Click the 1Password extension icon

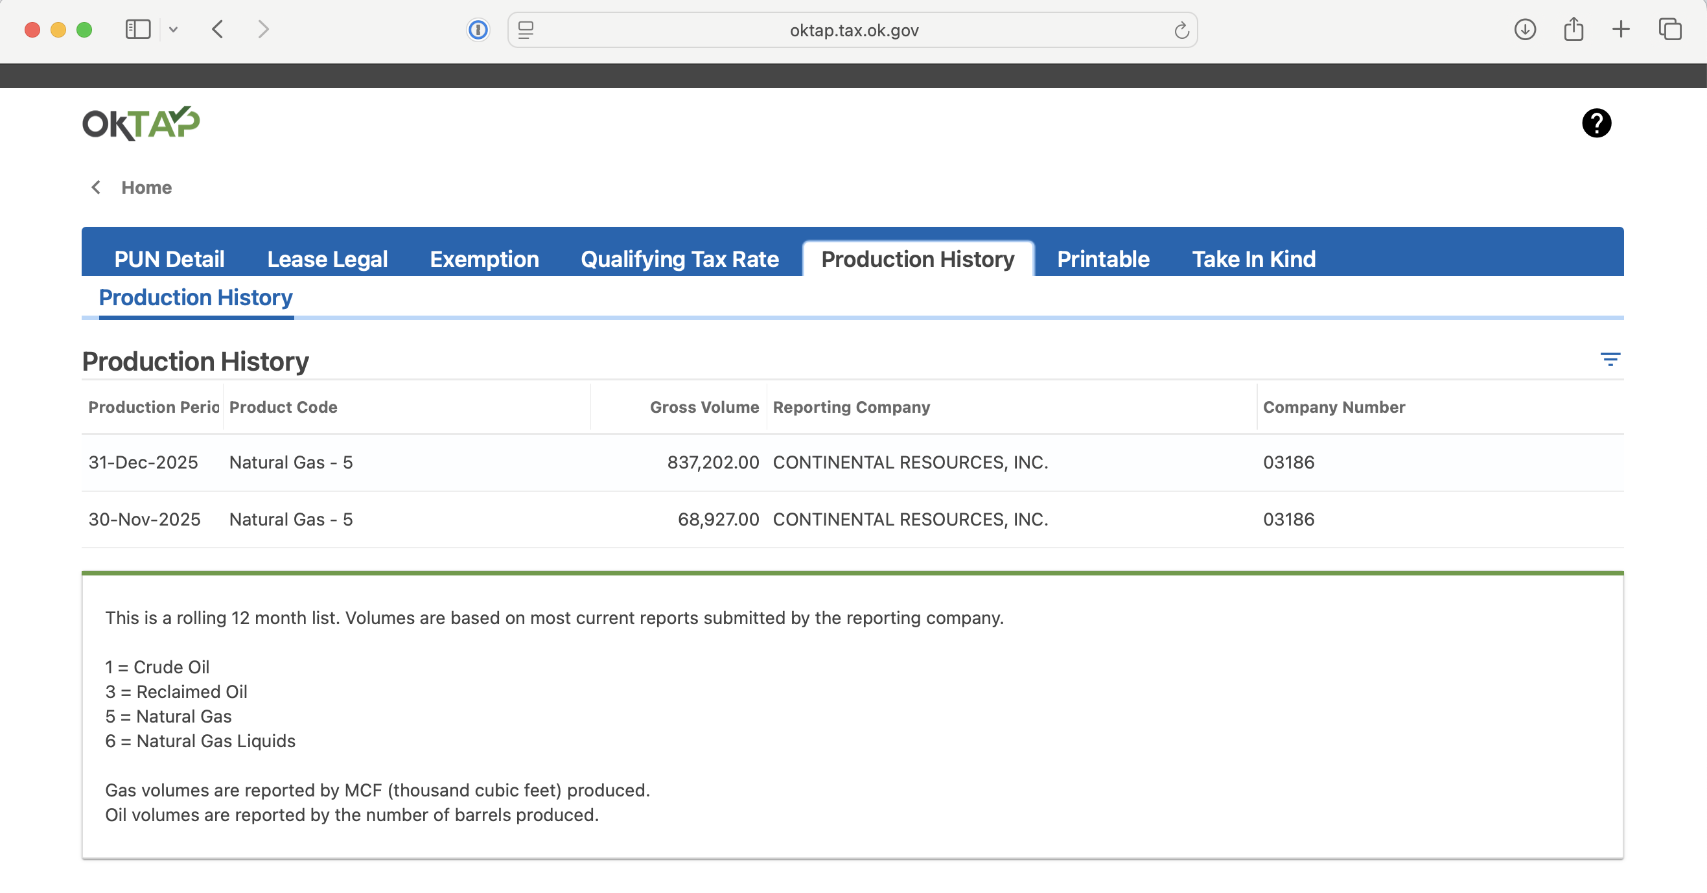tap(478, 30)
